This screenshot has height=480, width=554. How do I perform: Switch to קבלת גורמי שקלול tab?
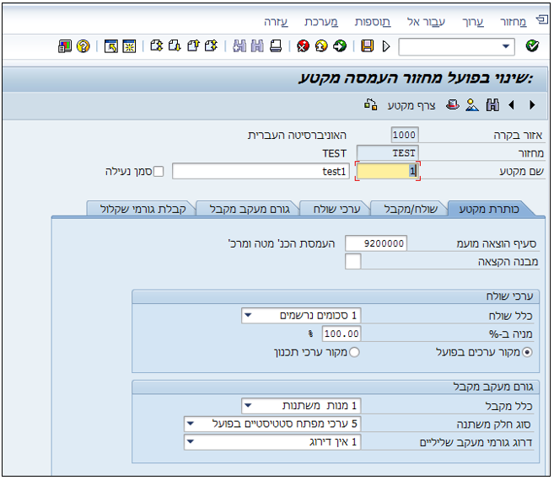(143, 209)
